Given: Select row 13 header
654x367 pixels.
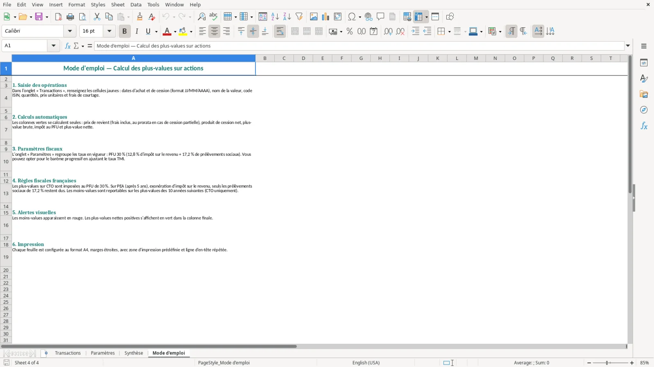Looking at the screenshot, I should pos(6,193).
